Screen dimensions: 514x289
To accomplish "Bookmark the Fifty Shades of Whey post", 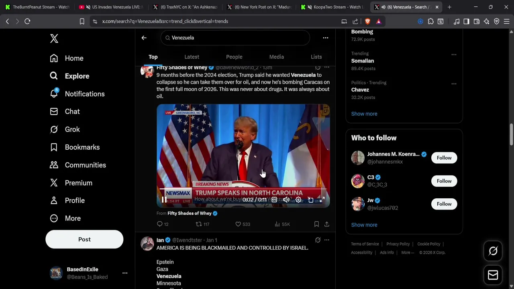I will coord(316,224).
